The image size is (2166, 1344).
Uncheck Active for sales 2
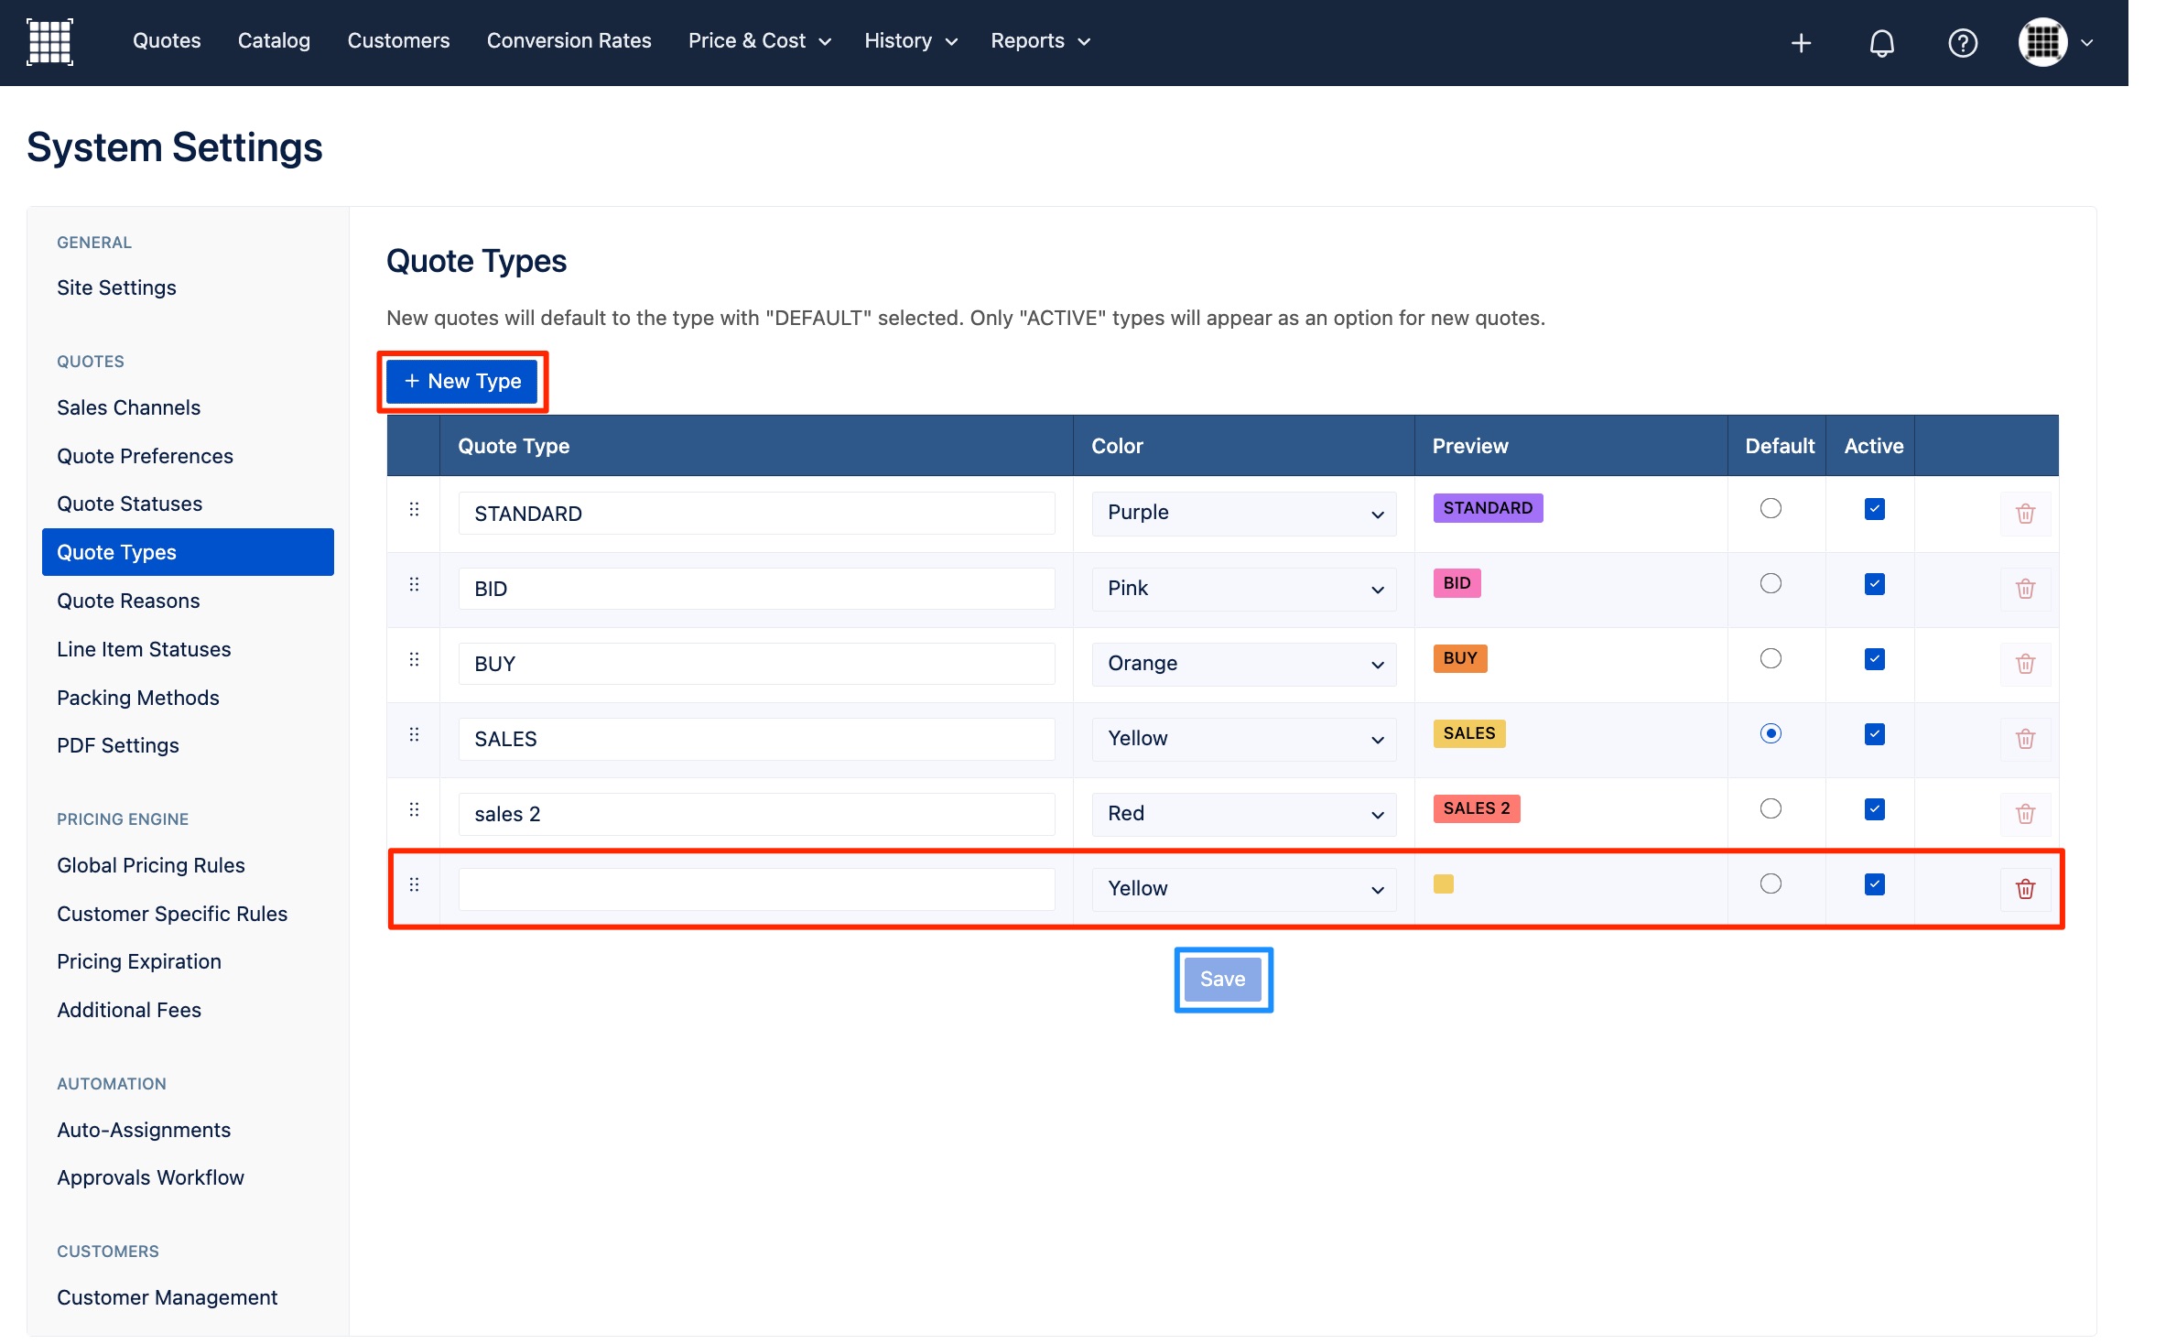click(x=1874, y=809)
